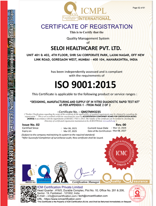The height and width of the screenshot is (206, 156).
Task: Click the CERTIFICATE OF REGISTRATION heading
Action: [87, 26]
